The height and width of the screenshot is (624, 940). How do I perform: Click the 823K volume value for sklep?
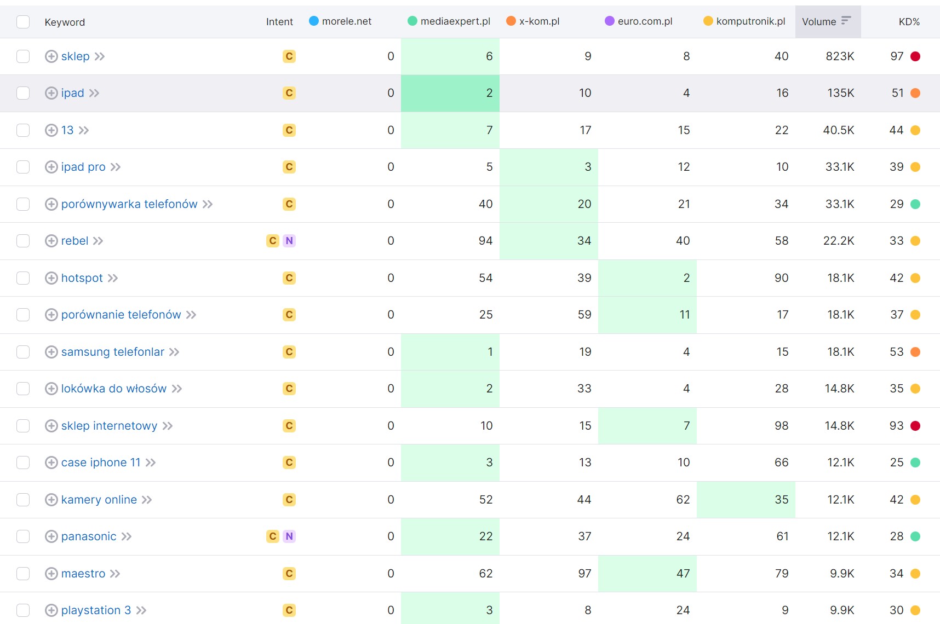click(840, 56)
